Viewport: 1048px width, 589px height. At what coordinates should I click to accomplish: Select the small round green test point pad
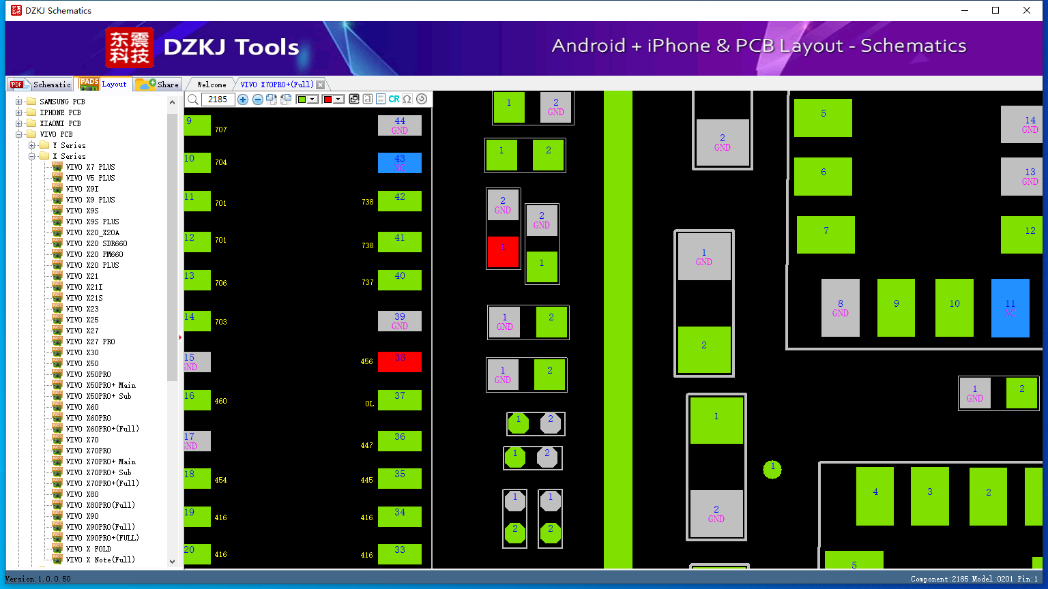tap(772, 470)
